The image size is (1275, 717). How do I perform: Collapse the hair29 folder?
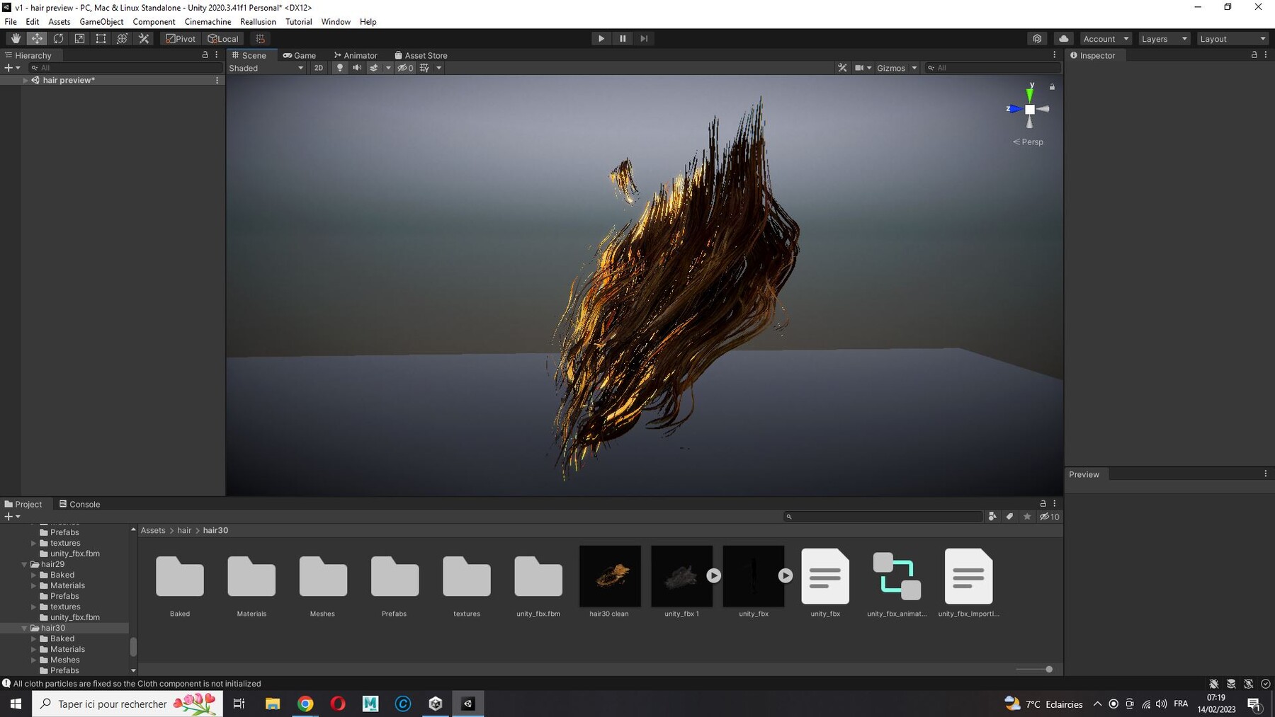coord(24,564)
